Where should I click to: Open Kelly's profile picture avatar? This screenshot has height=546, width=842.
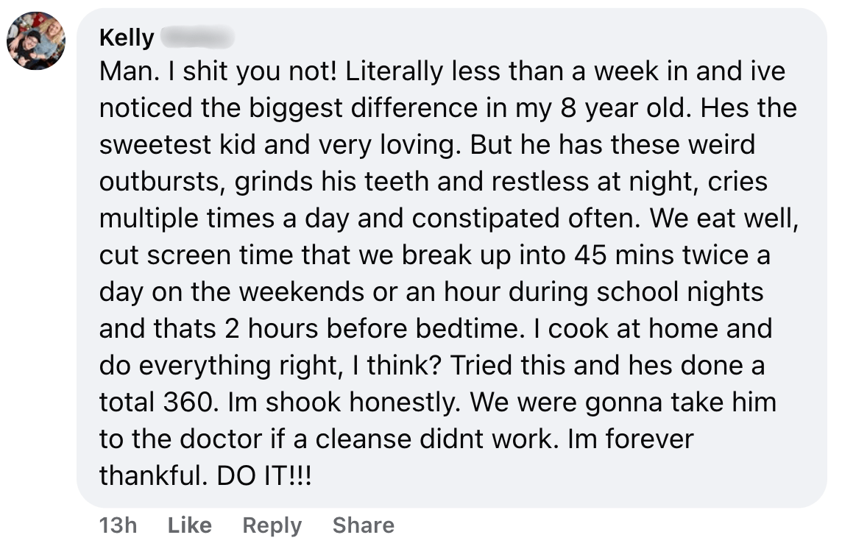point(36,40)
